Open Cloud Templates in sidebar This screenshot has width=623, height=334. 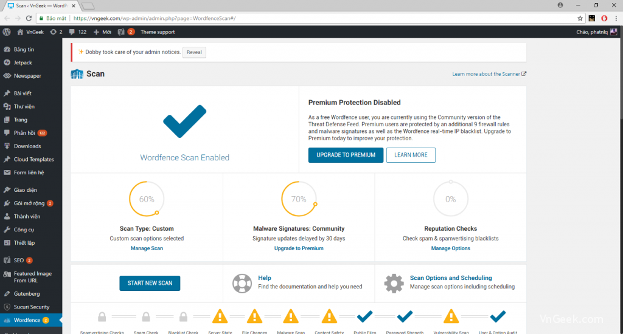click(31, 160)
